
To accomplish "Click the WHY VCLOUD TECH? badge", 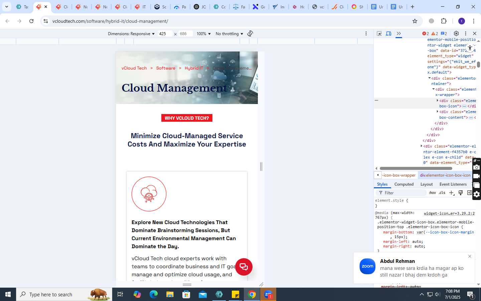I will [187, 118].
